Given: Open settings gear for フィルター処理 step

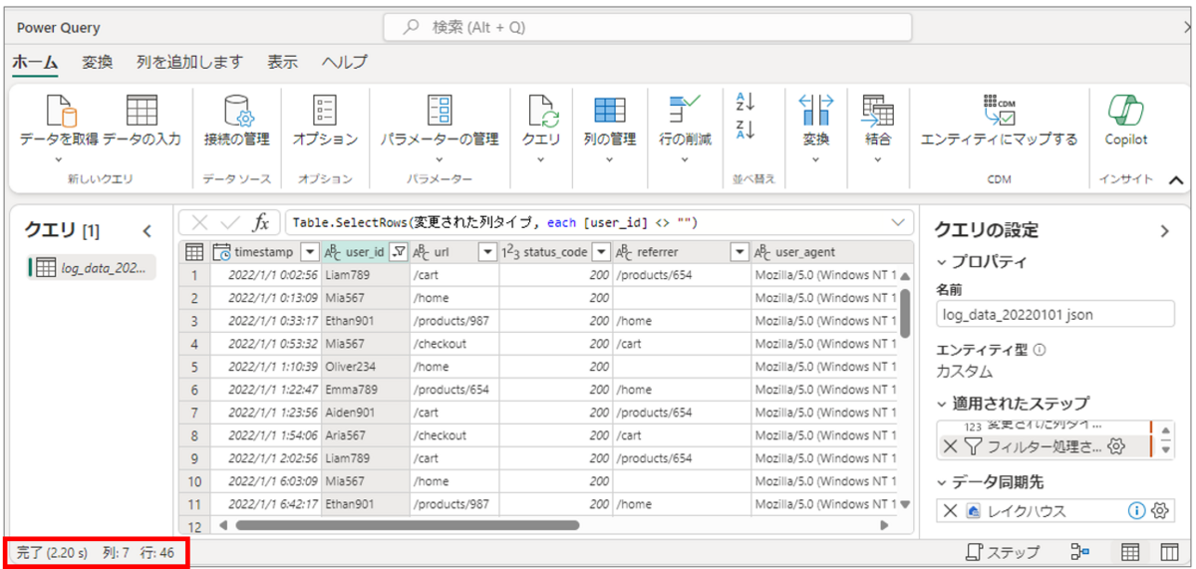Looking at the screenshot, I should coord(1117,446).
